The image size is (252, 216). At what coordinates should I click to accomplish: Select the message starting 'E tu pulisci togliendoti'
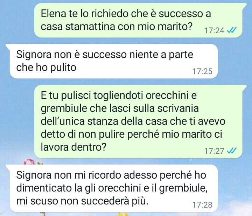(138, 122)
